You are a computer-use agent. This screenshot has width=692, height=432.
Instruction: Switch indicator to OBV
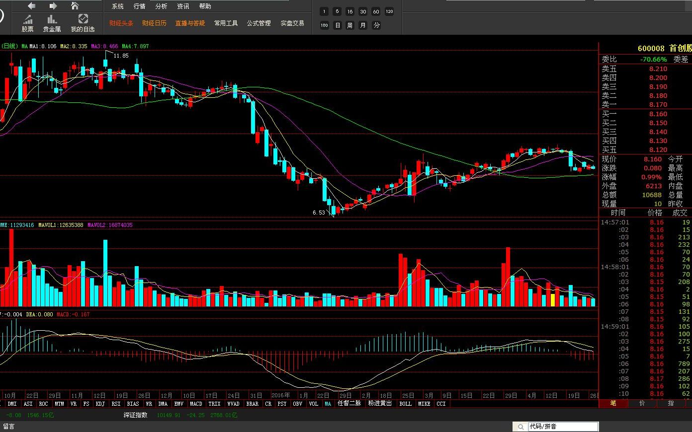click(298, 404)
